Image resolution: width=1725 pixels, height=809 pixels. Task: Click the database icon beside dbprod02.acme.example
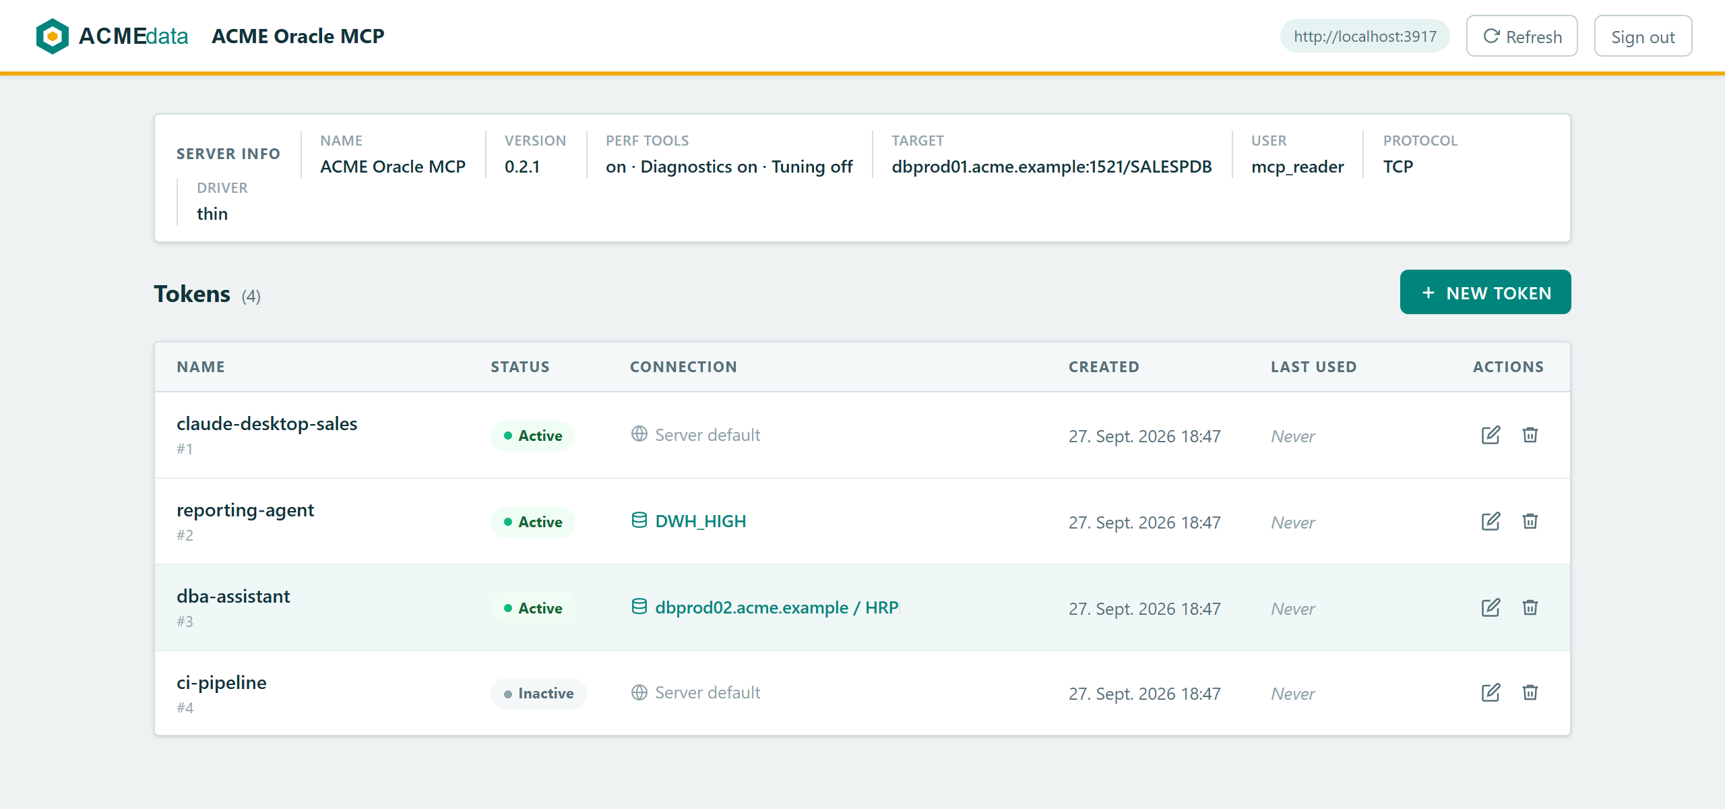[639, 607]
